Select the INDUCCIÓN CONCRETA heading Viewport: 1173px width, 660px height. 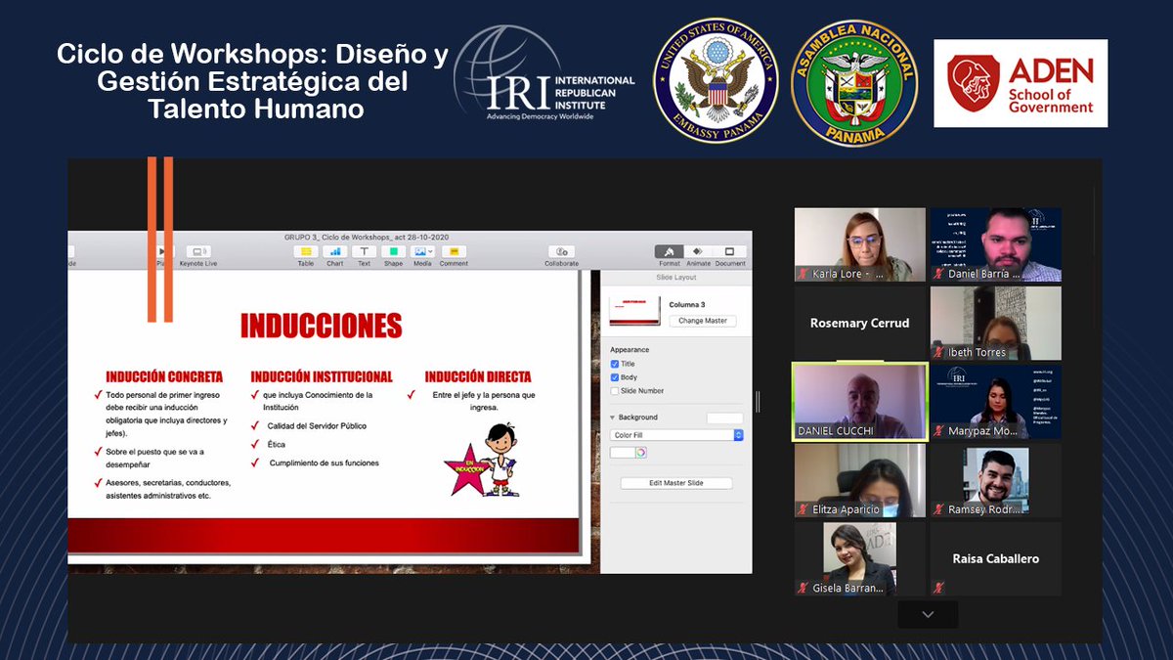click(x=164, y=376)
